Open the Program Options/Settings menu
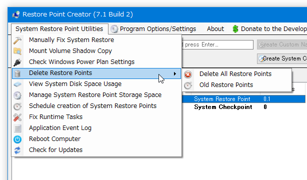307x180 pixels. [x=153, y=29]
